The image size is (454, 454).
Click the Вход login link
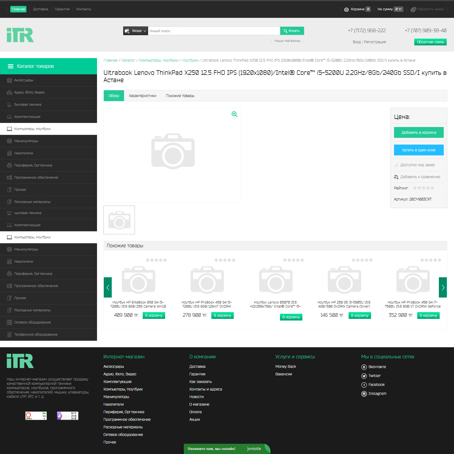357,42
